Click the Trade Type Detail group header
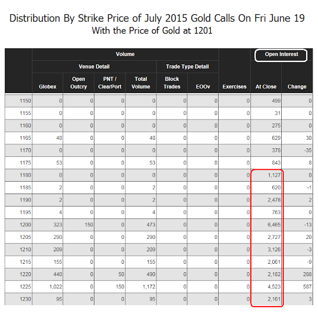The image size is (318, 312). 187,67
